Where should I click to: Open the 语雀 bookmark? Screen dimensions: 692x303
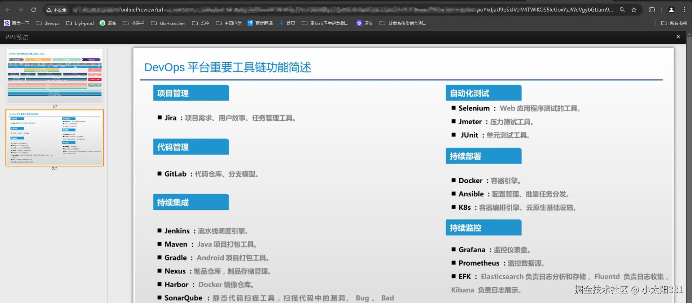[108, 23]
